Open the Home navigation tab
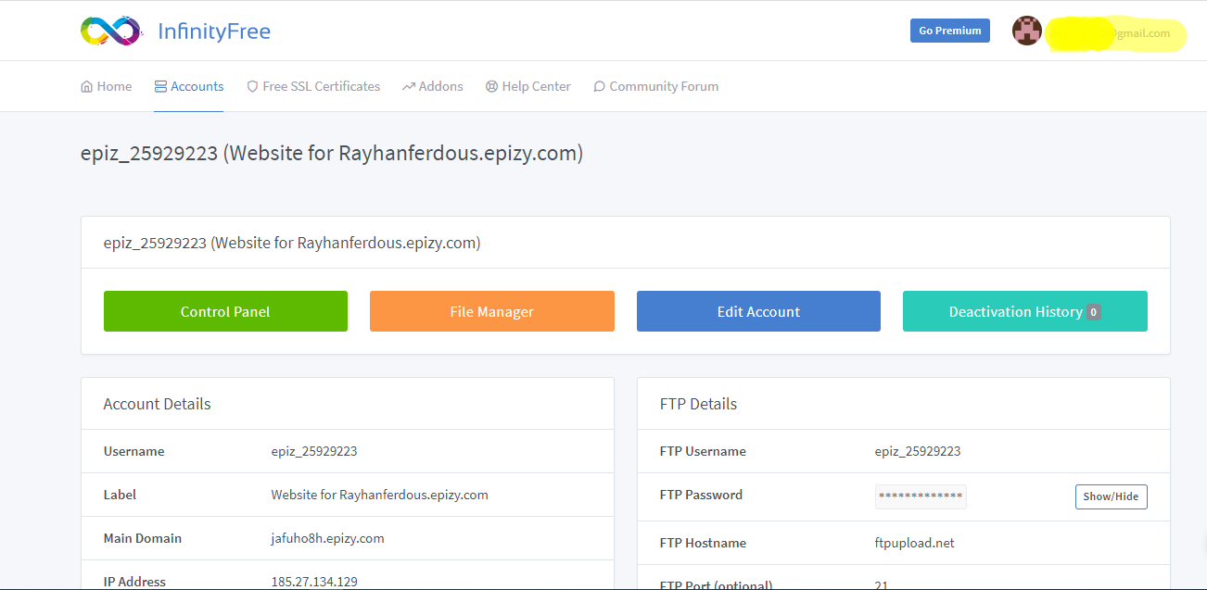Image resolution: width=1207 pixels, height=590 pixels. (107, 86)
